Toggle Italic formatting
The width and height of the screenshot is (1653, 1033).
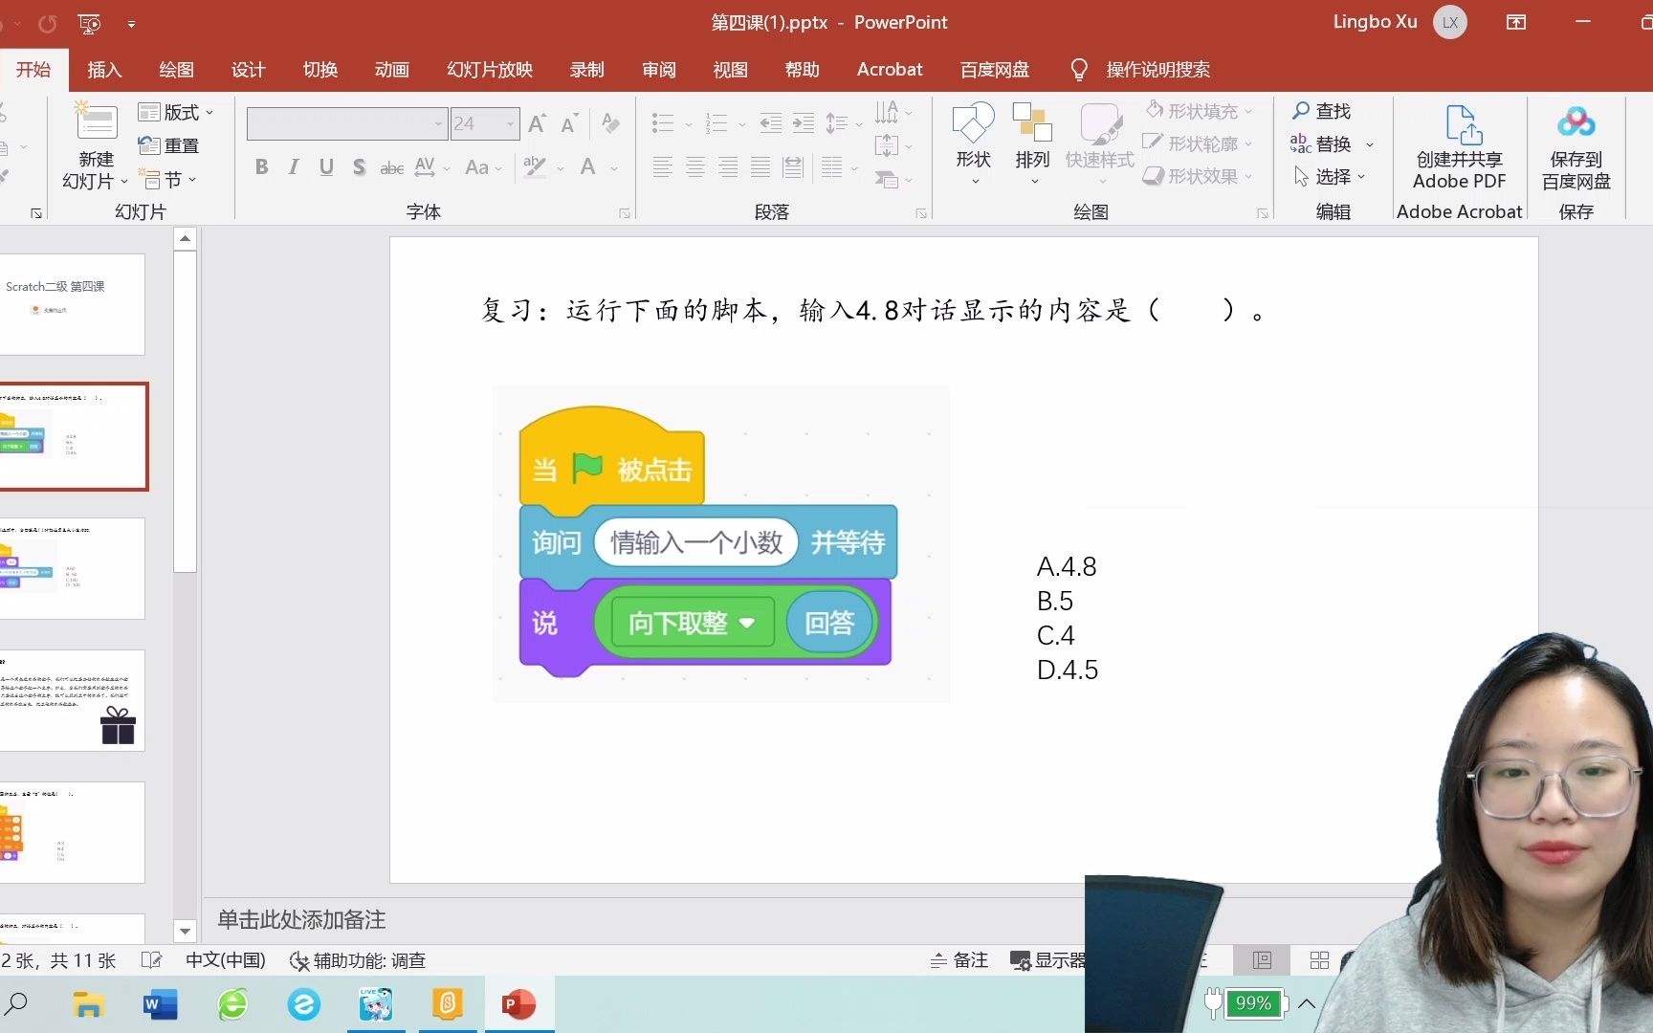pos(294,167)
